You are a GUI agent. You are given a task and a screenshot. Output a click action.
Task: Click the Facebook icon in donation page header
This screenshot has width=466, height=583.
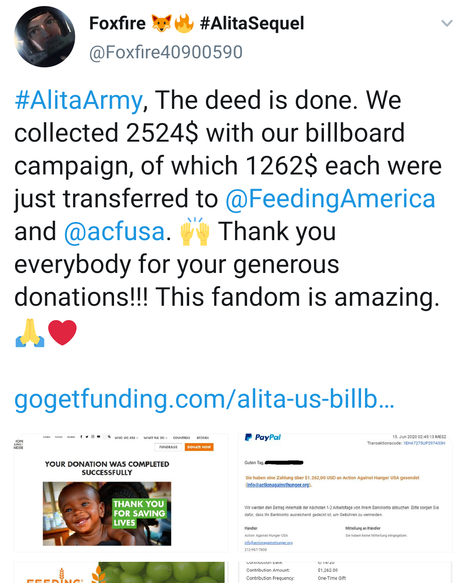[81, 437]
